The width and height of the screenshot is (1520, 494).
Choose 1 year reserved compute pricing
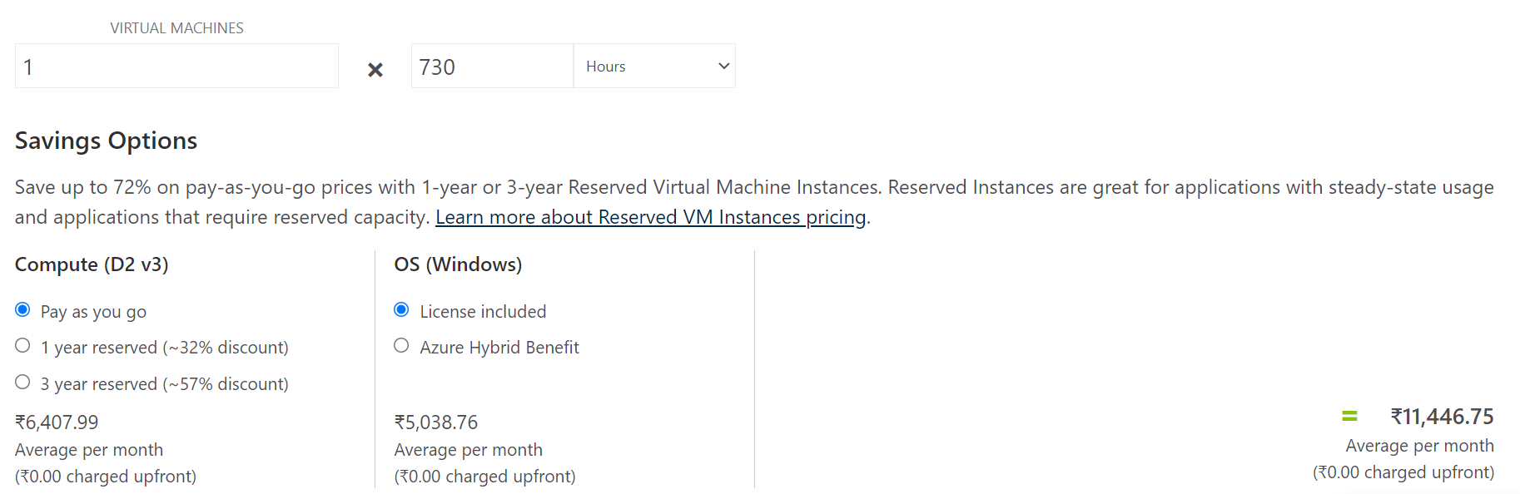(x=23, y=346)
